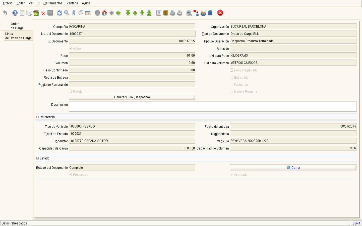Viewport: 362px width, 226px height.
Task: Click the undo changes arrow icon
Action: pos(5,13)
